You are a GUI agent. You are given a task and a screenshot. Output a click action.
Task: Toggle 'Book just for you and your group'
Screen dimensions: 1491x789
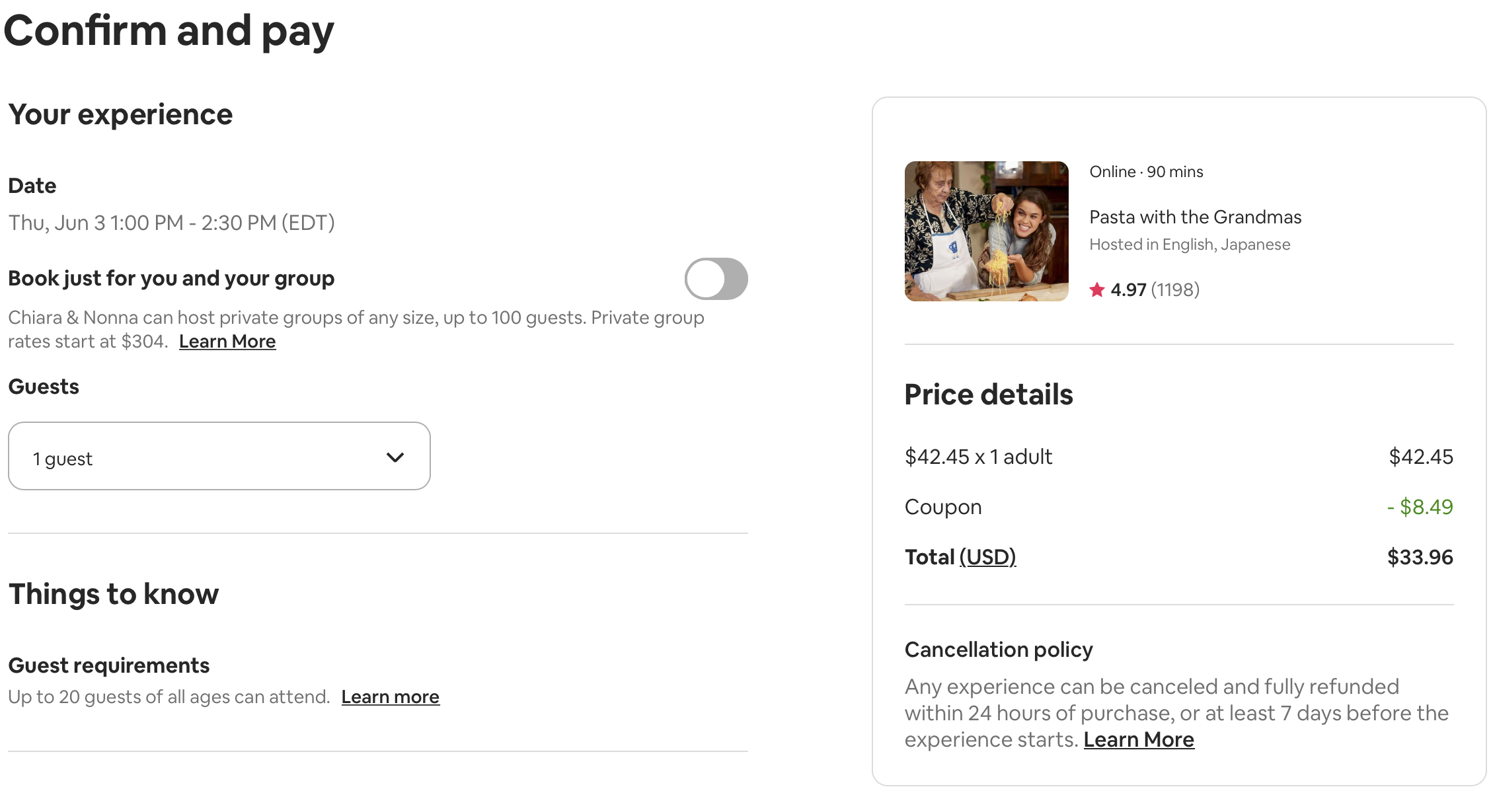point(716,279)
